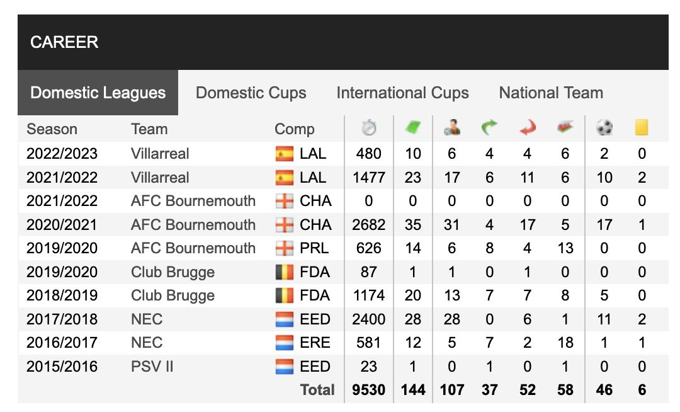Click the minutes played stopwatch icon
The image size is (680, 412).
click(x=368, y=128)
